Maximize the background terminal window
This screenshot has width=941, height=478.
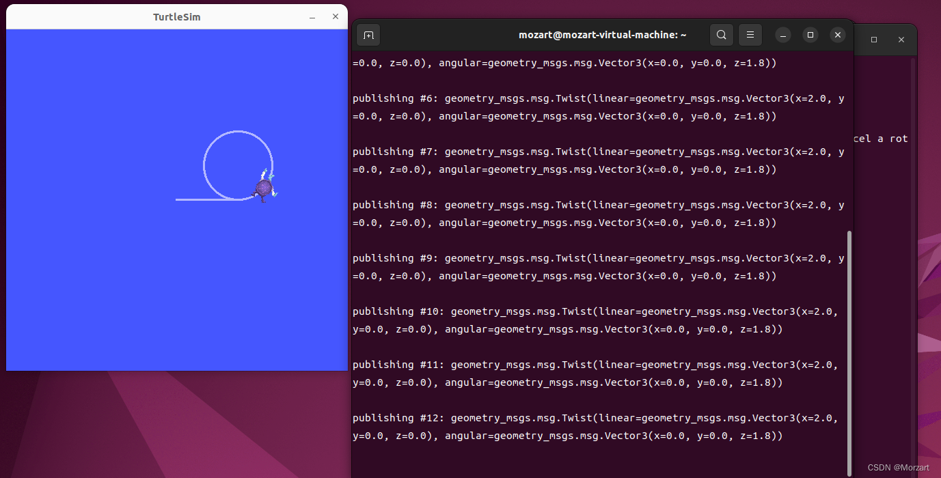[x=874, y=40]
